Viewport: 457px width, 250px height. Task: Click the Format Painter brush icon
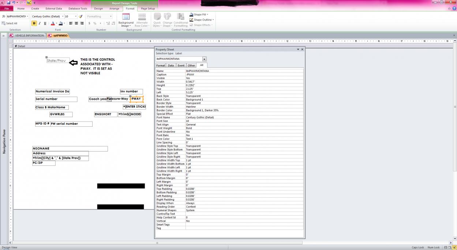click(80, 16)
